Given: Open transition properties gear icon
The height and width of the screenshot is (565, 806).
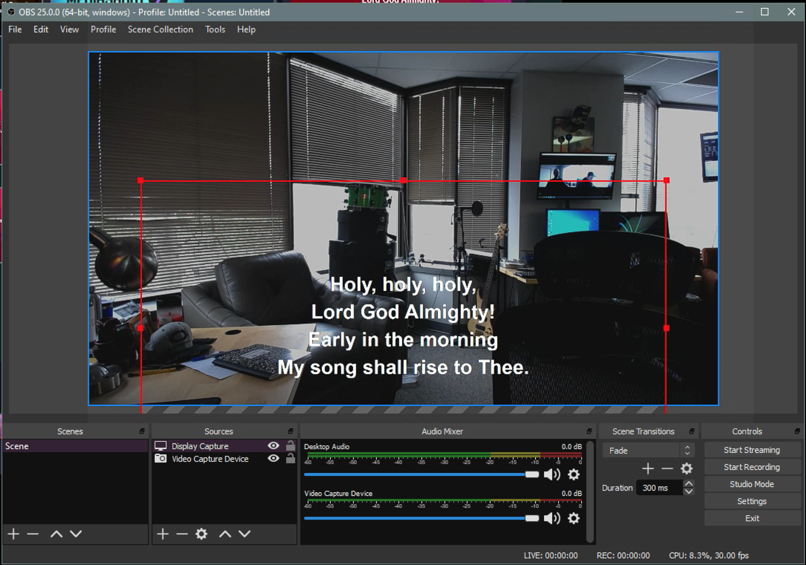Looking at the screenshot, I should coord(686,469).
